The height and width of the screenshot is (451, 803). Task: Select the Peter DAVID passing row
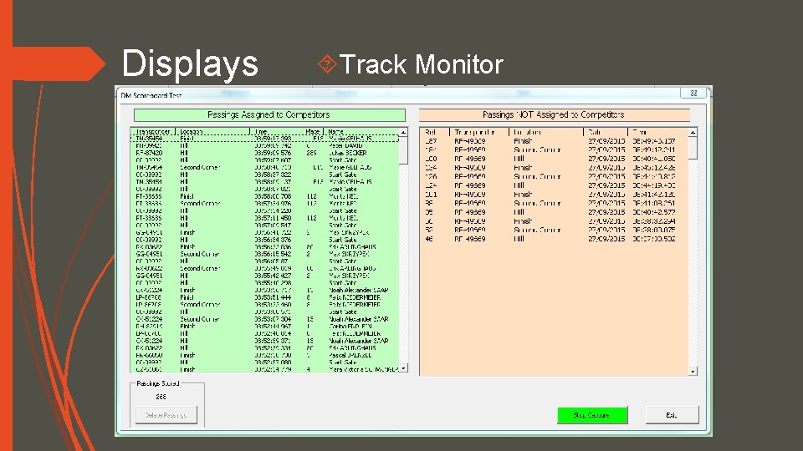pos(265,145)
